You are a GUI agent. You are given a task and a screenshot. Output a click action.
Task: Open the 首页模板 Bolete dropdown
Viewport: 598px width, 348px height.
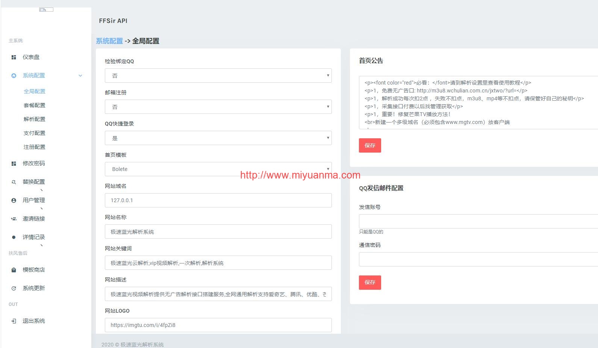(218, 169)
